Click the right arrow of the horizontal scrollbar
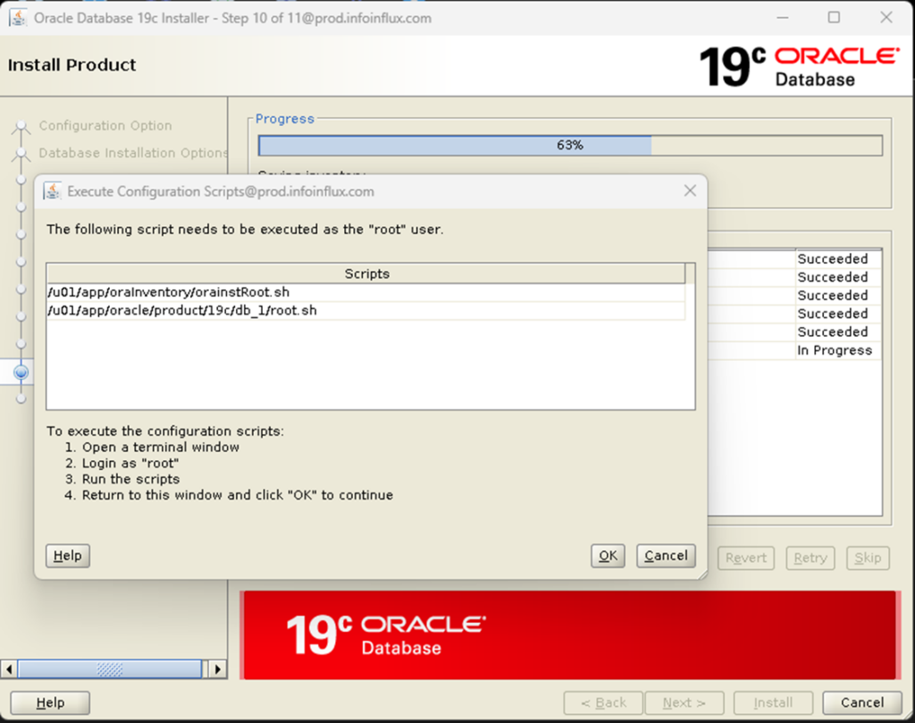 [x=218, y=668]
